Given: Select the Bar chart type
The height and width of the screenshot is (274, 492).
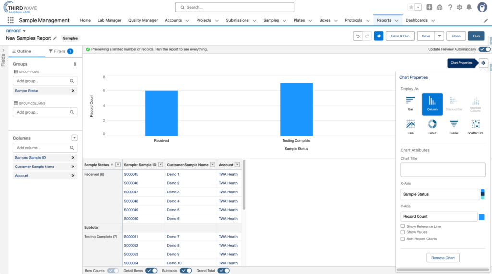Looking at the screenshot, I should click(410, 104).
